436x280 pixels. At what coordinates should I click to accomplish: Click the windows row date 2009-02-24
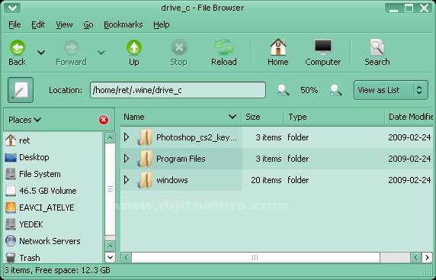point(409,180)
